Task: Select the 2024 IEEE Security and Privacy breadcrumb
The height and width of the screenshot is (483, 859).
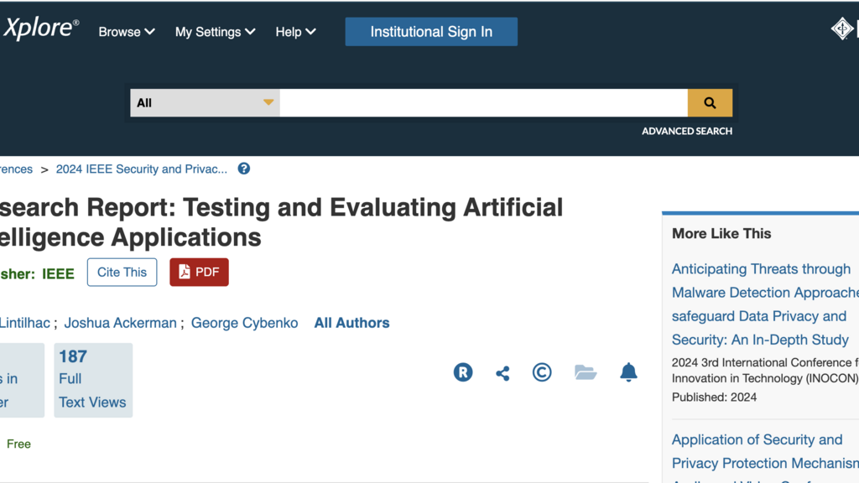Action: [x=139, y=169]
